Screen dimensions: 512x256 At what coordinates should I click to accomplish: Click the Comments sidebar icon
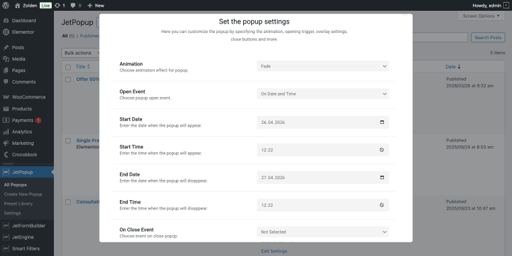pyautogui.click(x=6, y=82)
